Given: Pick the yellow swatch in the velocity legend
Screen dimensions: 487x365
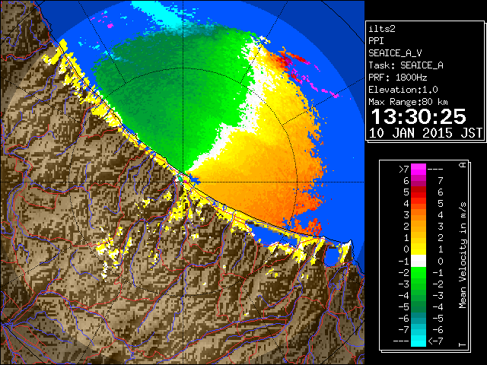Looking at the screenshot, I should click(419, 249).
